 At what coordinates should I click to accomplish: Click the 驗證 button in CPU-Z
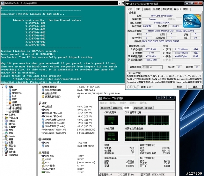point(179,87)
